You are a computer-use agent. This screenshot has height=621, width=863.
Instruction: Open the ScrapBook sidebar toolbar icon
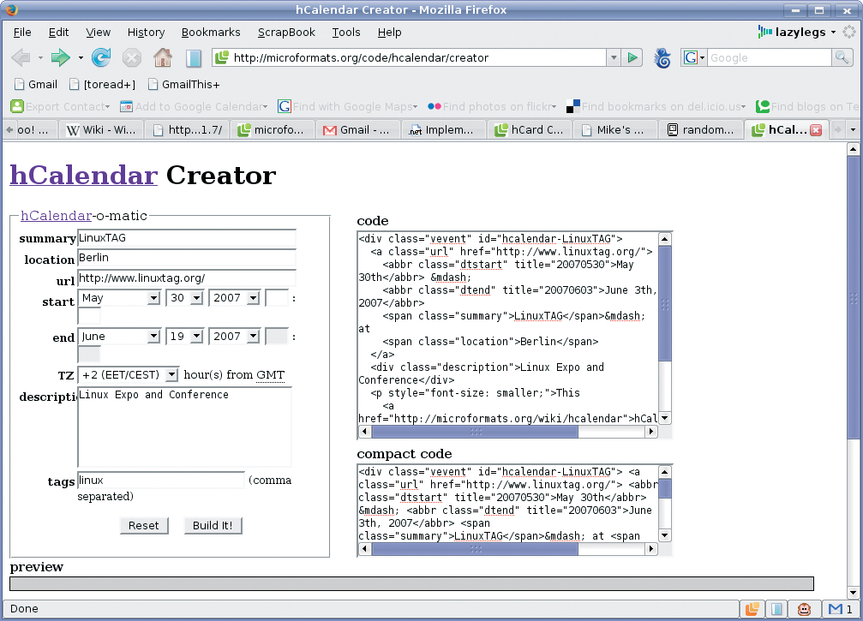193,57
